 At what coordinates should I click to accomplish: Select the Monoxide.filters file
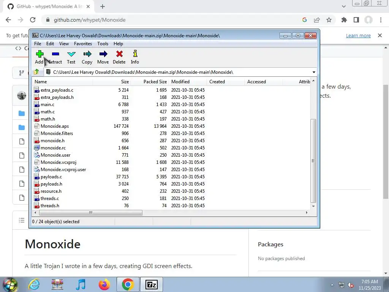click(57, 133)
